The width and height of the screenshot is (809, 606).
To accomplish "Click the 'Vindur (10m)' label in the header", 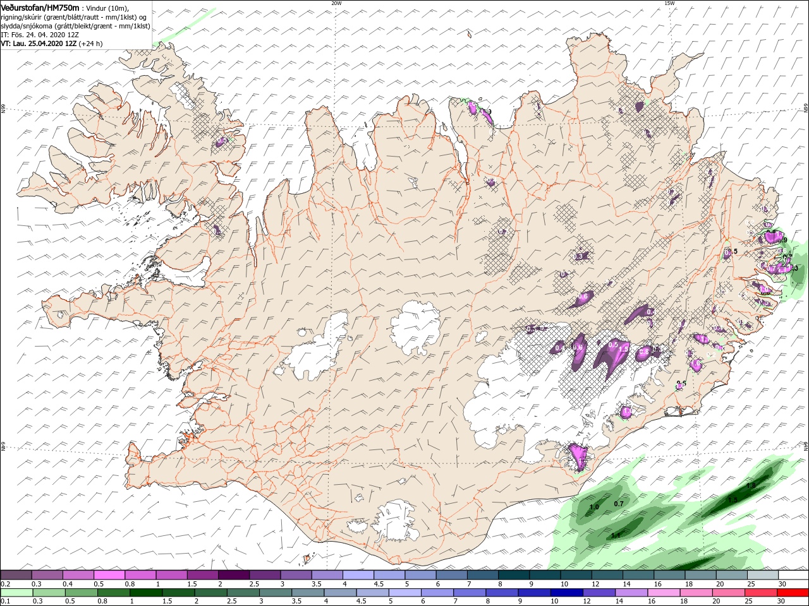I will [107, 8].
